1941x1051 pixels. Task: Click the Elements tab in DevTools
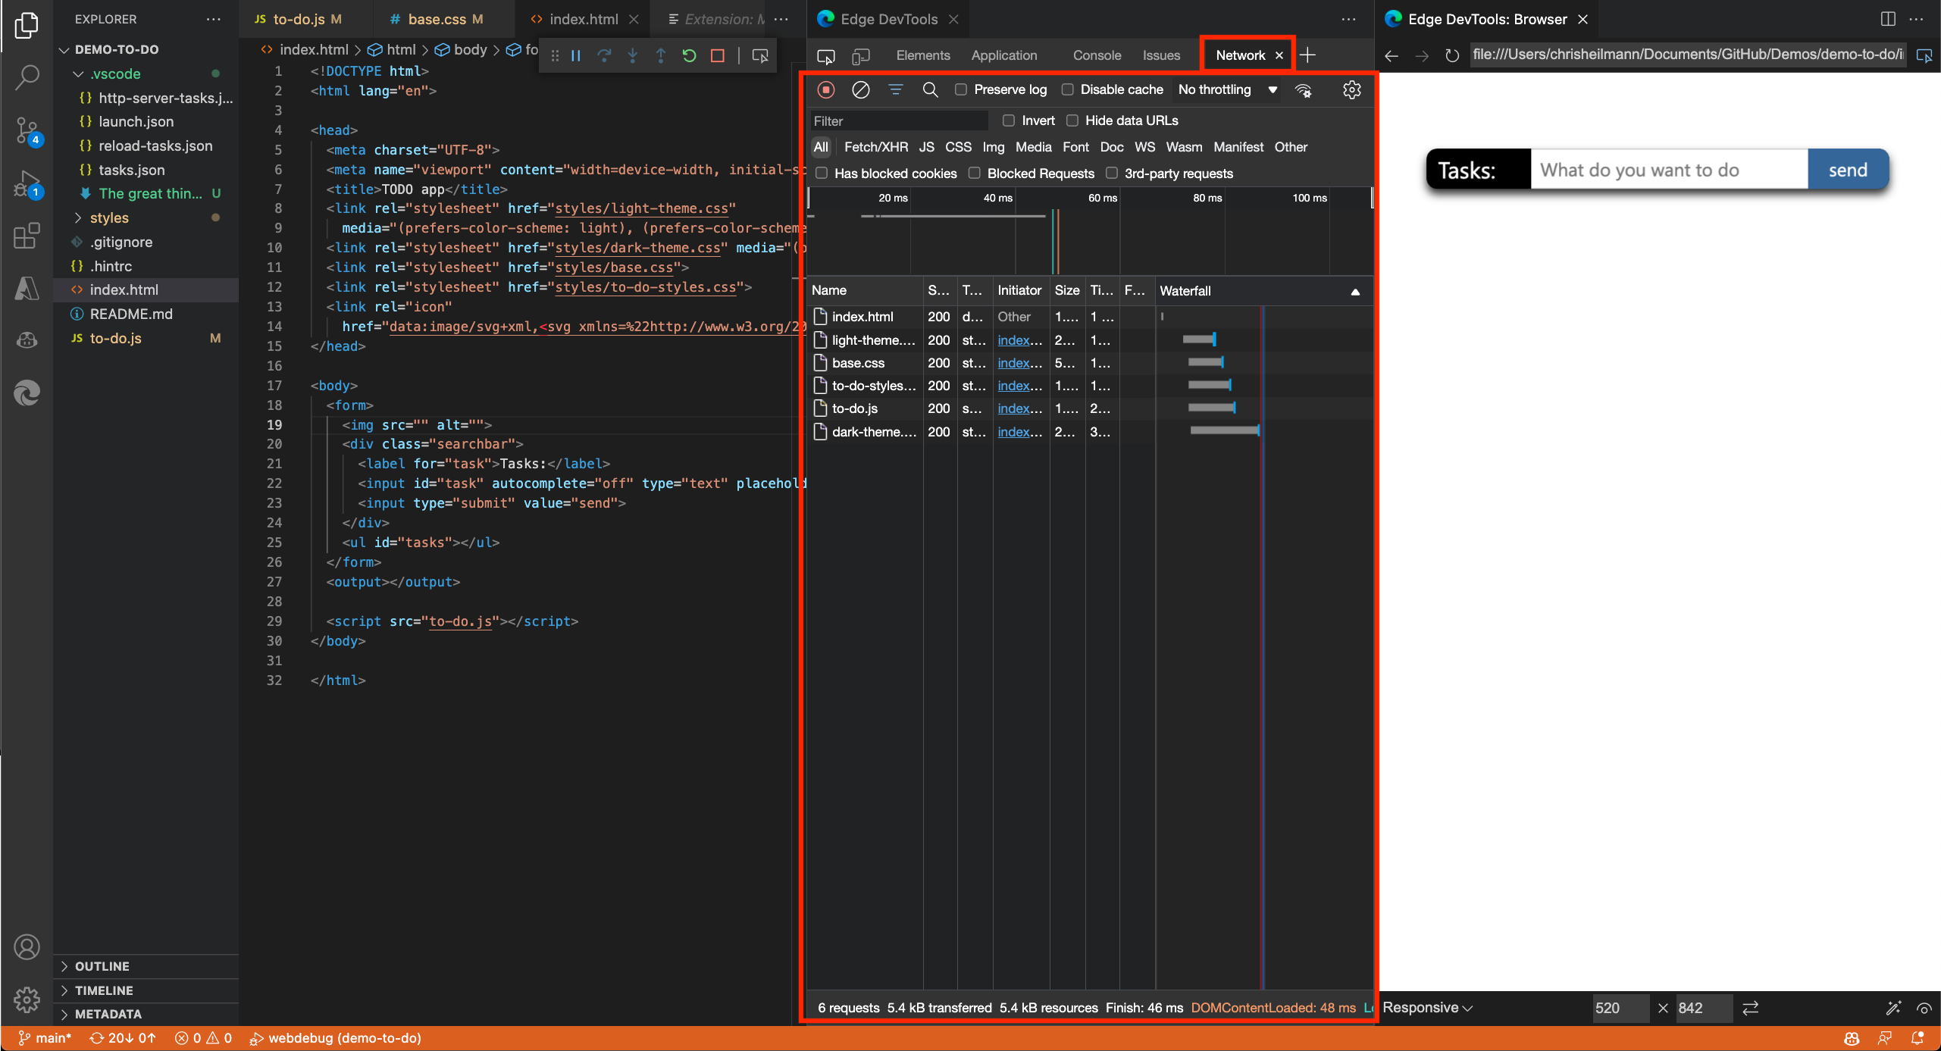pyautogui.click(x=922, y=55)
